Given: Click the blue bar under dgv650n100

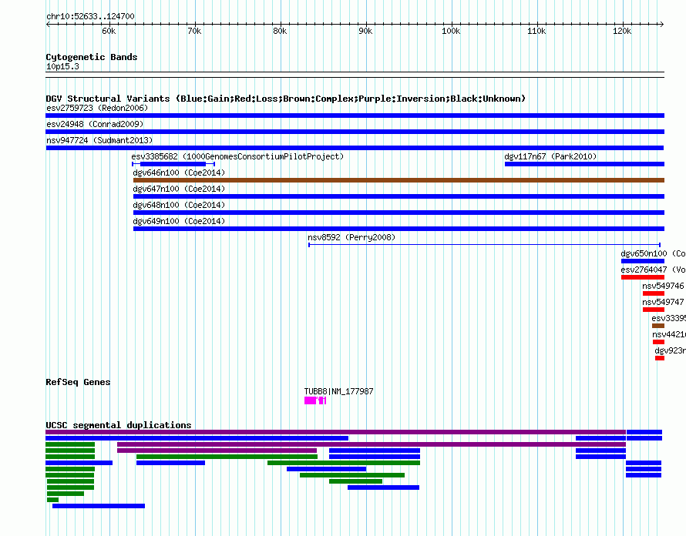Looking at the screenshot, I should pyautogui.click(x=643, y=261).
